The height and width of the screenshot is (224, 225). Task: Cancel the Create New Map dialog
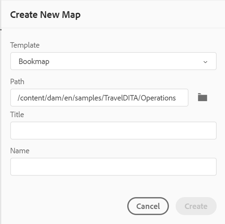(148, 206)
